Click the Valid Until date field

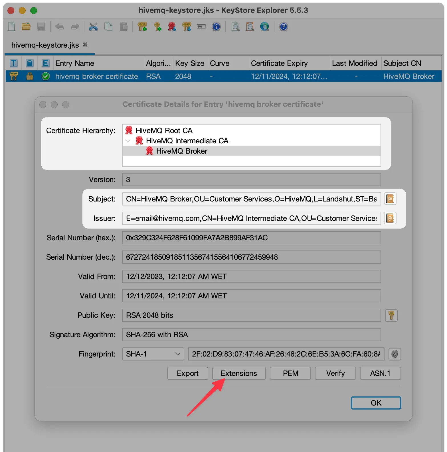251,296
